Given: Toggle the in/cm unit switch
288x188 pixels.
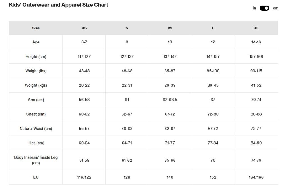Looking at the screenshot, I should coord(264,8).
